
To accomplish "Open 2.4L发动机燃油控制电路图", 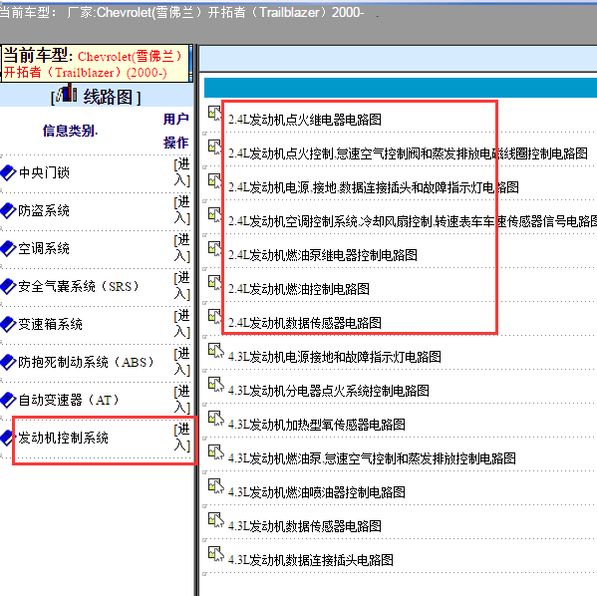I will [x=299, y=289].
